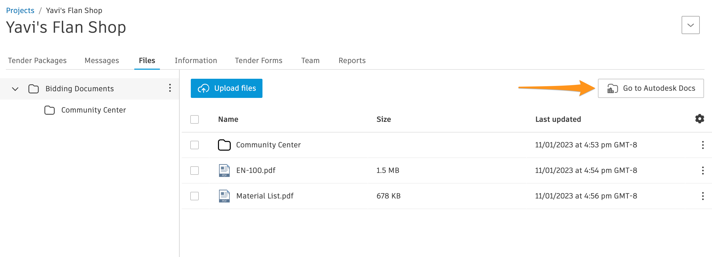This screenshot has height=257, width=712.
Task: Click the Upload files button
Action: [226, 88]
